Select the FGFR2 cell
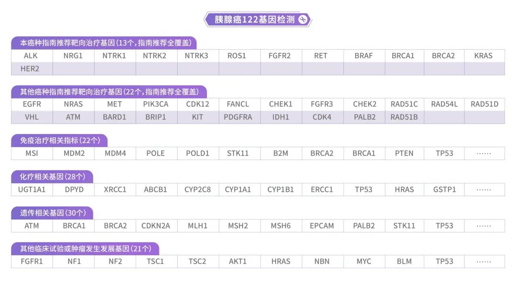Viewport: 516px width, 281px height. pos(281,56)
